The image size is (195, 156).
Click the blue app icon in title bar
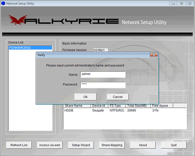click(x=3, y=3)
